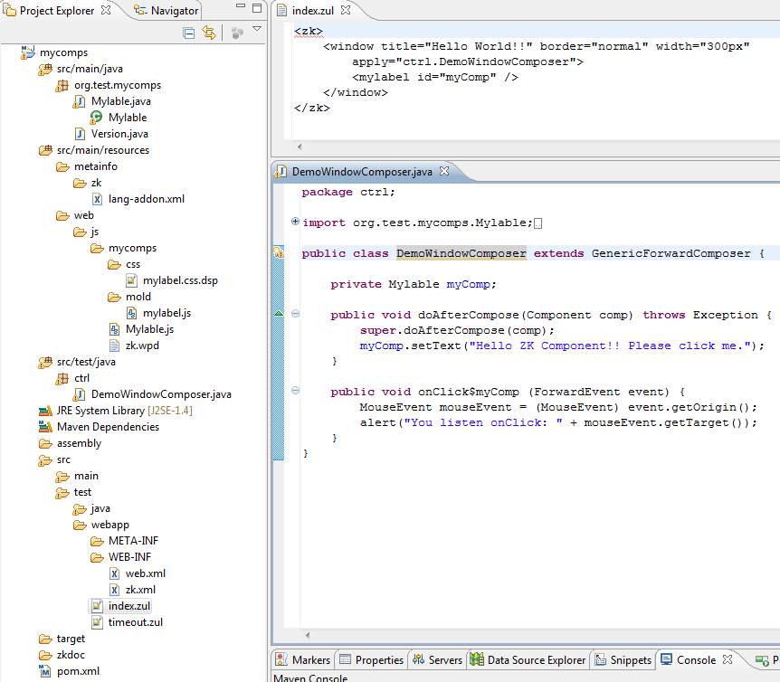This screenshot has width=780, height=682.
Task: Toggle Link with Editor icon
Action: tap(209, 33)
